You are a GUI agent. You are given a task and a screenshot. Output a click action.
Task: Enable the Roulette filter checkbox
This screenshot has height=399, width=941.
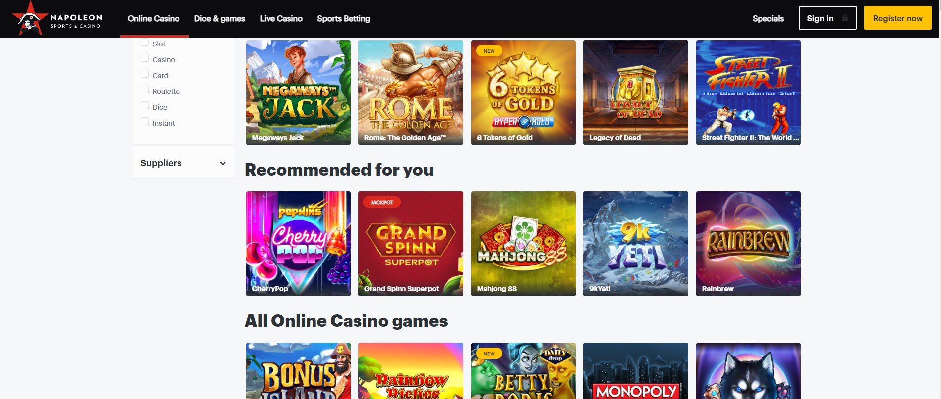[145, 90]
